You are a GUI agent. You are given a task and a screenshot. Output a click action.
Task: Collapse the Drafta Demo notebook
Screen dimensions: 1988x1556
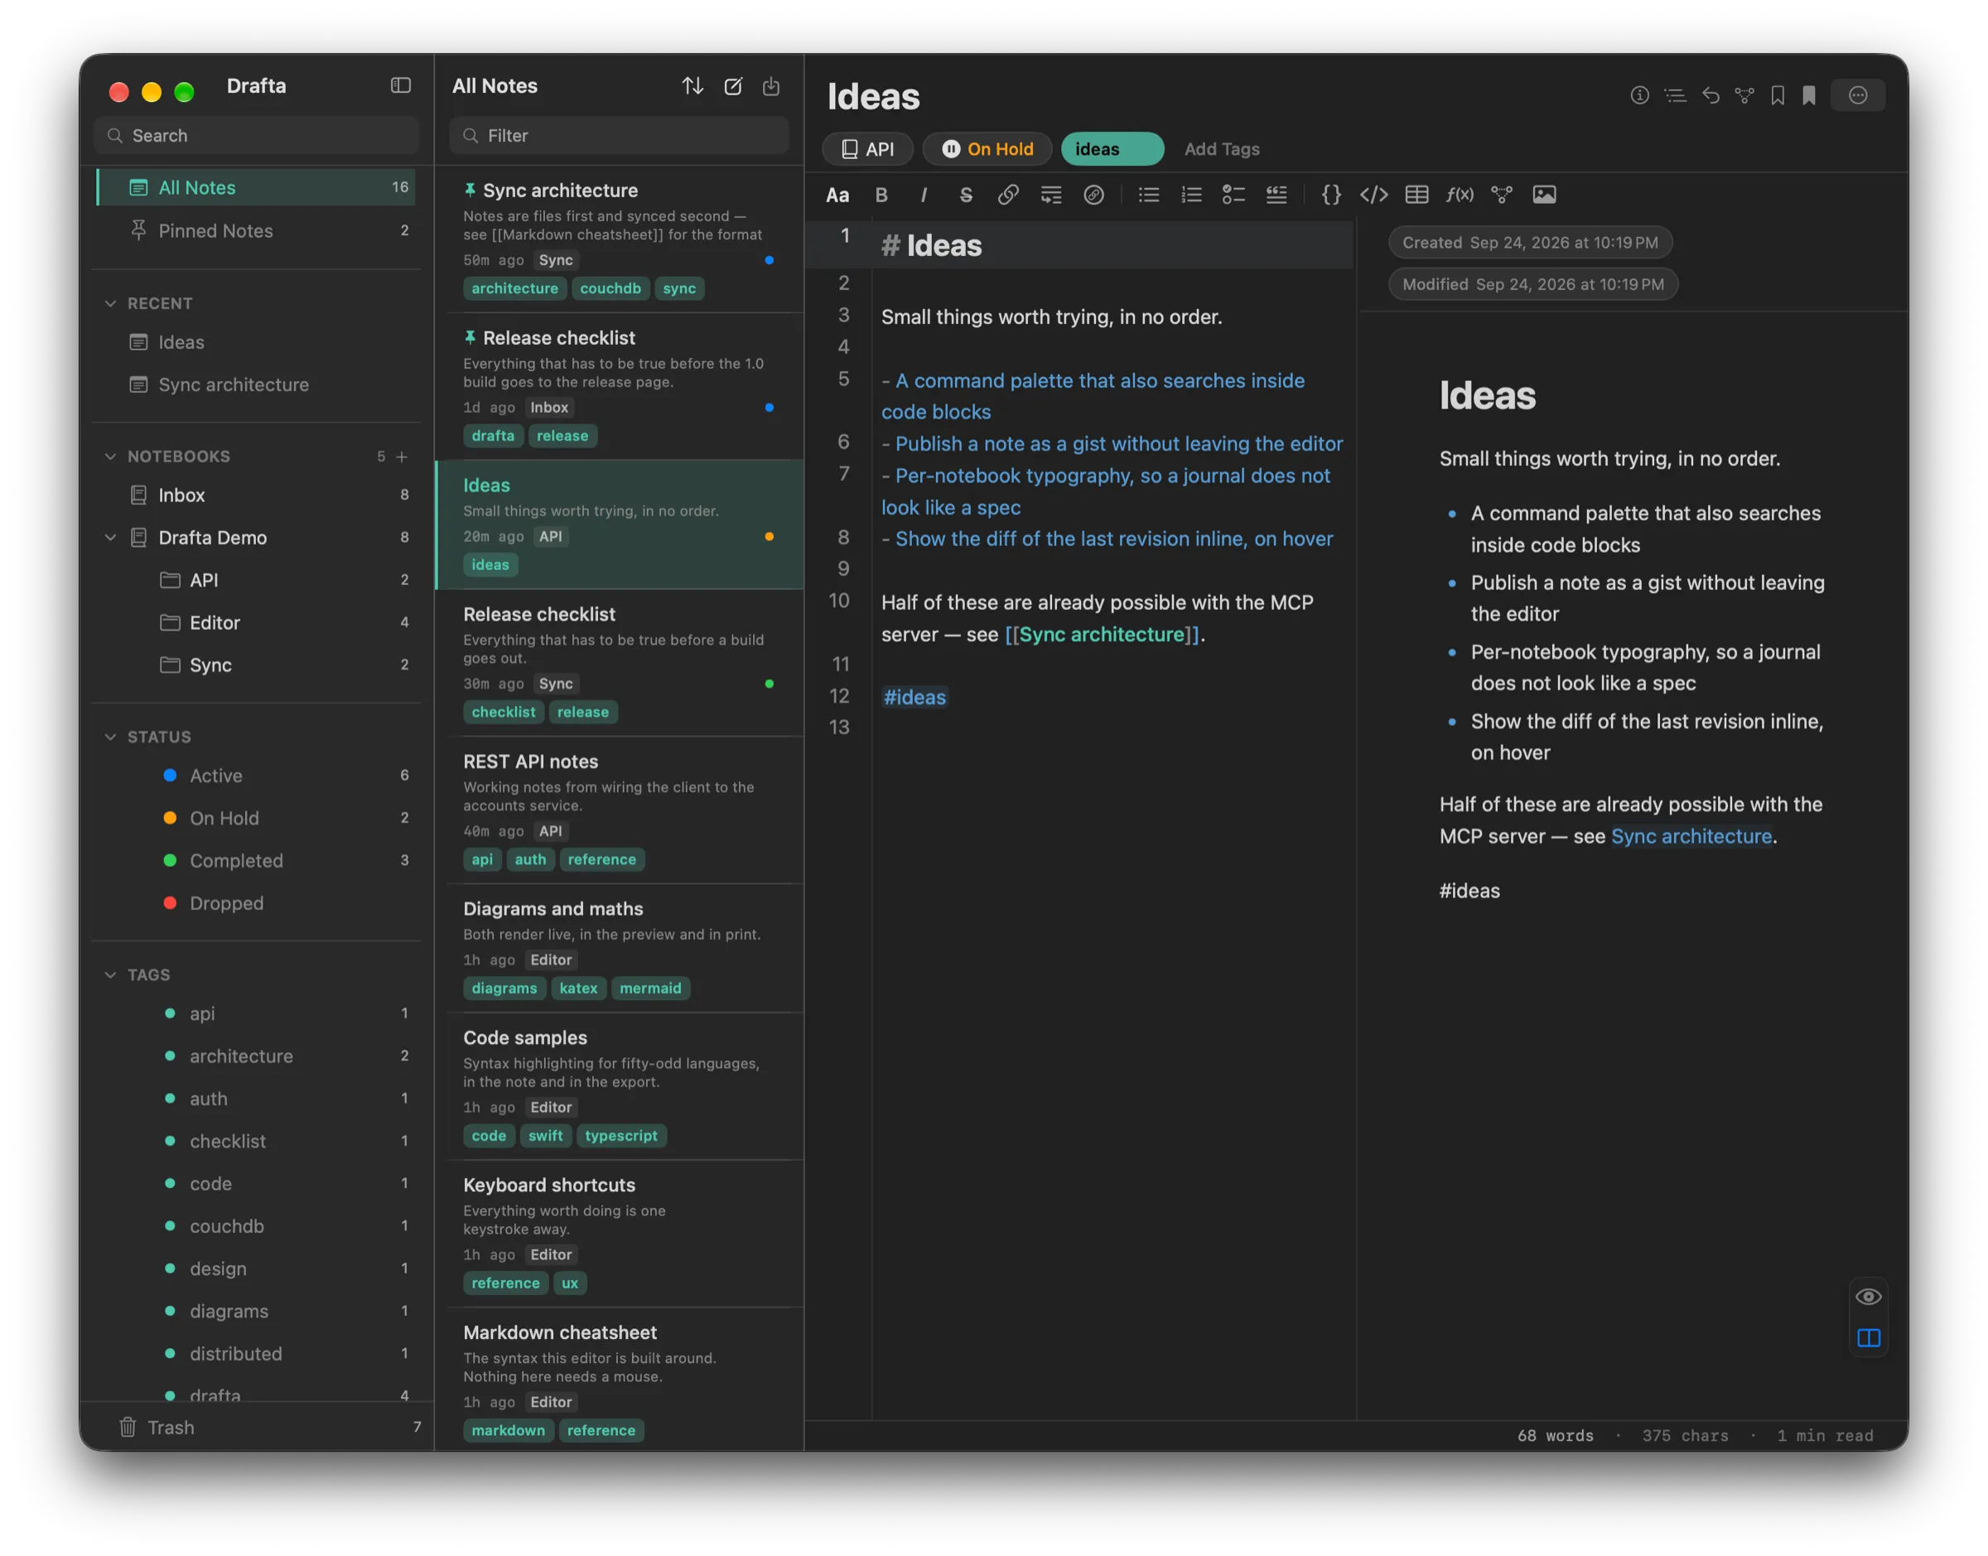click(x=110, y=538)
